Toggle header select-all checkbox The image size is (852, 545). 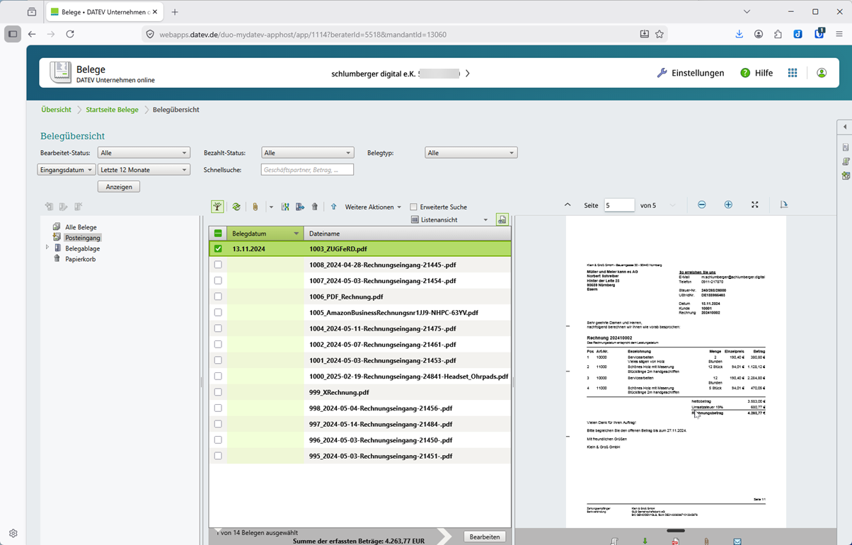point(218,234)
